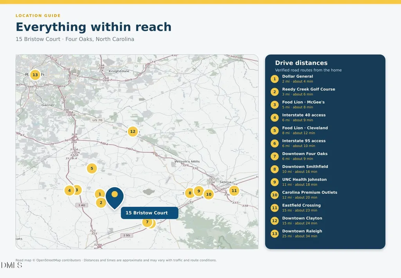Click the 15 Bristow Court map label
Image resolution: width=401 pixels, height=278 pixels.
click(149, 213)
